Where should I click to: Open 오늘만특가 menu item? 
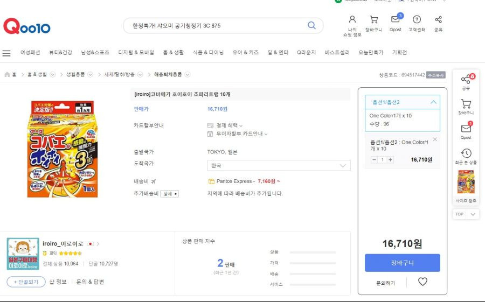coord(371,53)
